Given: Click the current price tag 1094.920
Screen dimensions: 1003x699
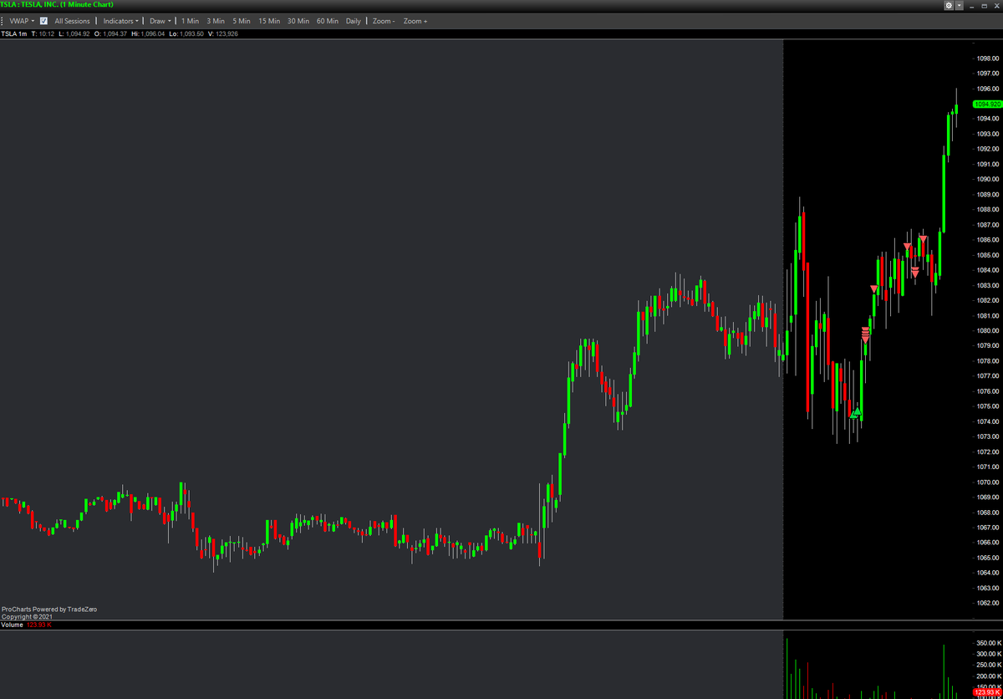Looking at the screenshot, I should point(987,105).
